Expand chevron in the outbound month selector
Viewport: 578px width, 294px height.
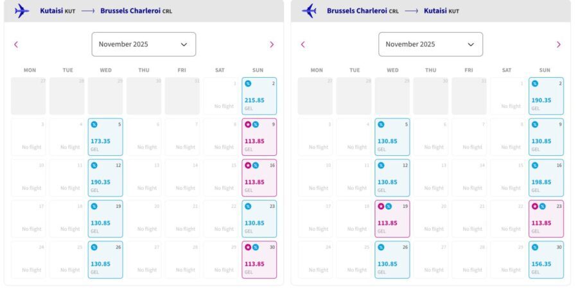pos(184,44)
